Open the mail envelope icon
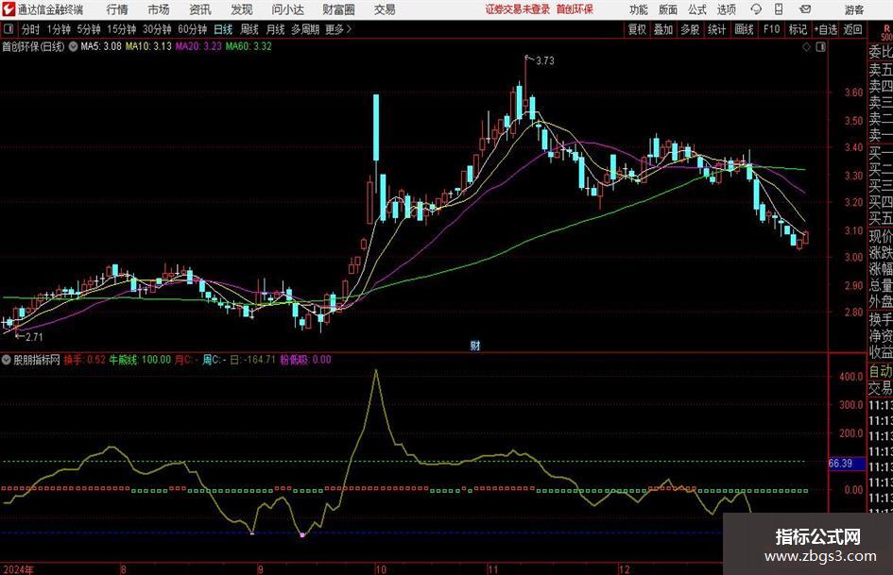This screenshot has width=893, height=575. [x=805, y=9]
